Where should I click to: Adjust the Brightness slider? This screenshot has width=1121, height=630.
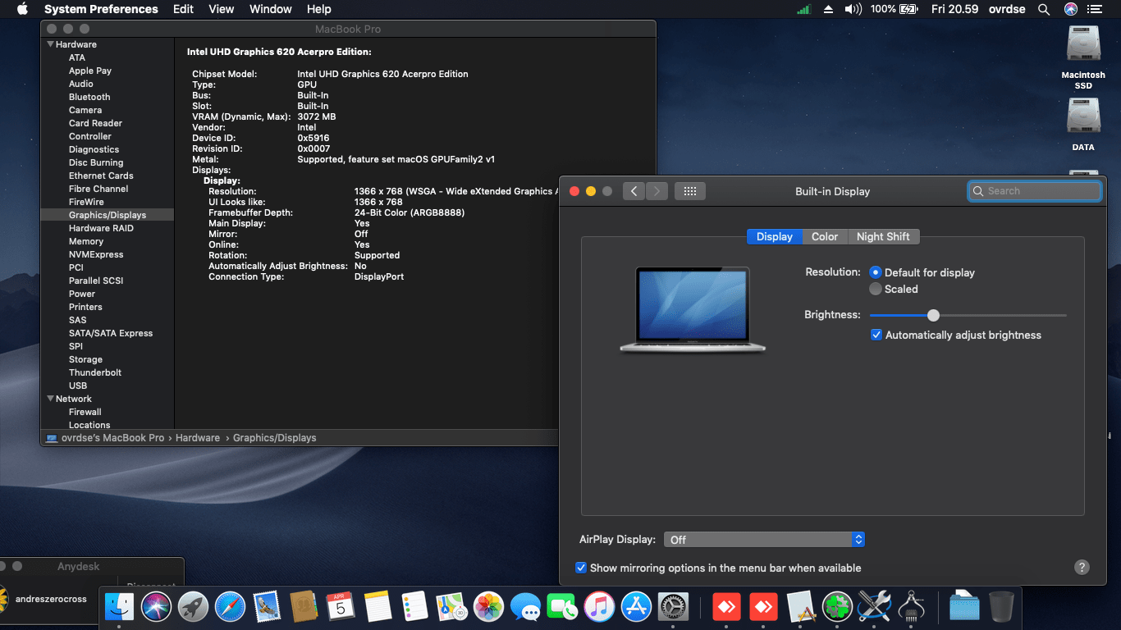(933, 315)
